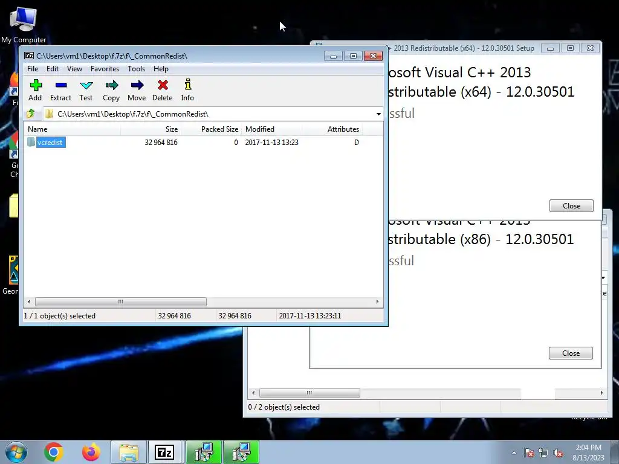Launch Firefox from the taskbar
Image resolution: width=619 pixels, height=464 pixels.
(x=91, y=452)
